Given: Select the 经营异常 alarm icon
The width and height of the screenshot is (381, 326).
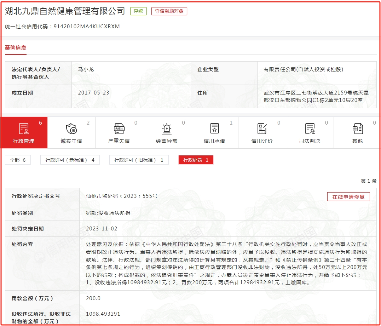Looking at the screenshot, I should pos(167,128).
